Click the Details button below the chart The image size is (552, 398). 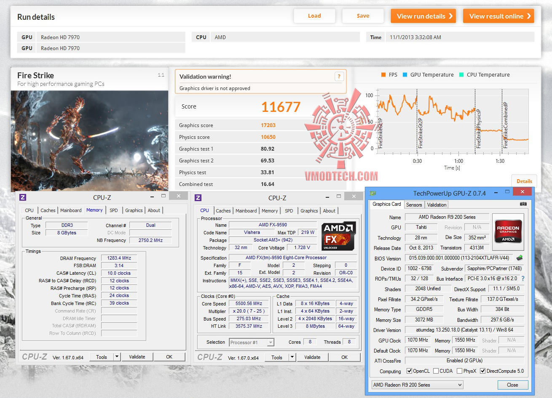pos(524,181)
